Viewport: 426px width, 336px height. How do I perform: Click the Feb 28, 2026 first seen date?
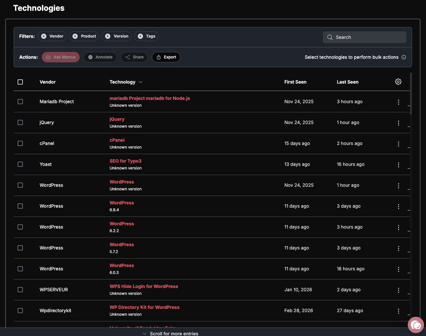(x=299, y=311)
